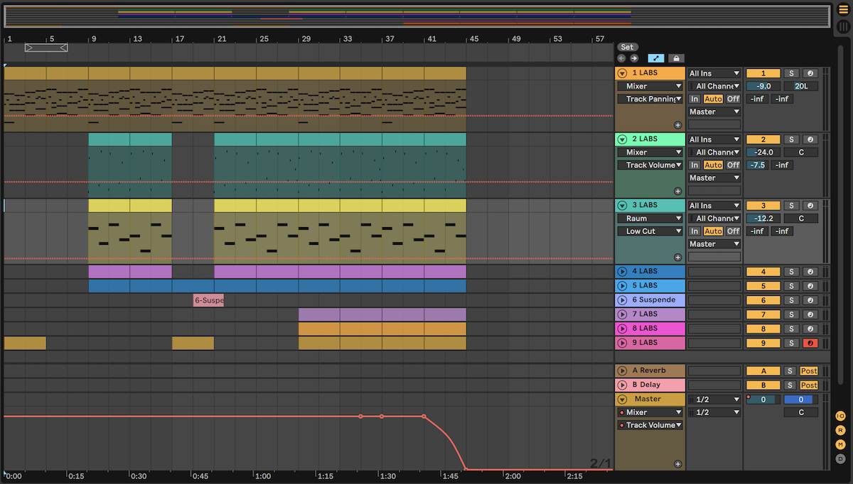This screenshot has width=853, height=484.
Task: Add automation lane on Master track
Action: [677, 464]
